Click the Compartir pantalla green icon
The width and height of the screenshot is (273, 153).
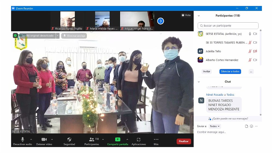click(117, 139)
